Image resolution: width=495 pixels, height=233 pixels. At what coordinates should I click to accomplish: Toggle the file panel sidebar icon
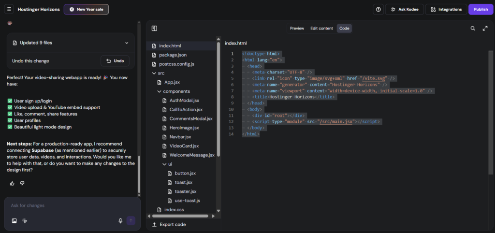coord(154,29)
